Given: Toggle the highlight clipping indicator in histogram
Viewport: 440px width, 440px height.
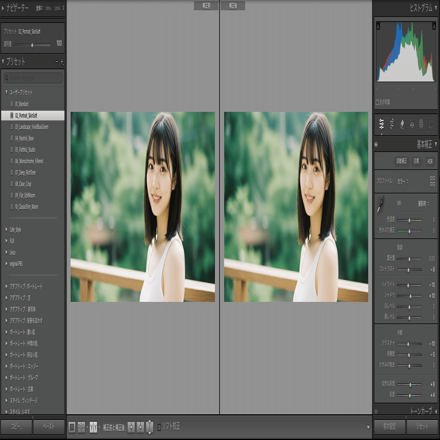Looking at the screenshot, I should click(x=434, y=26).
